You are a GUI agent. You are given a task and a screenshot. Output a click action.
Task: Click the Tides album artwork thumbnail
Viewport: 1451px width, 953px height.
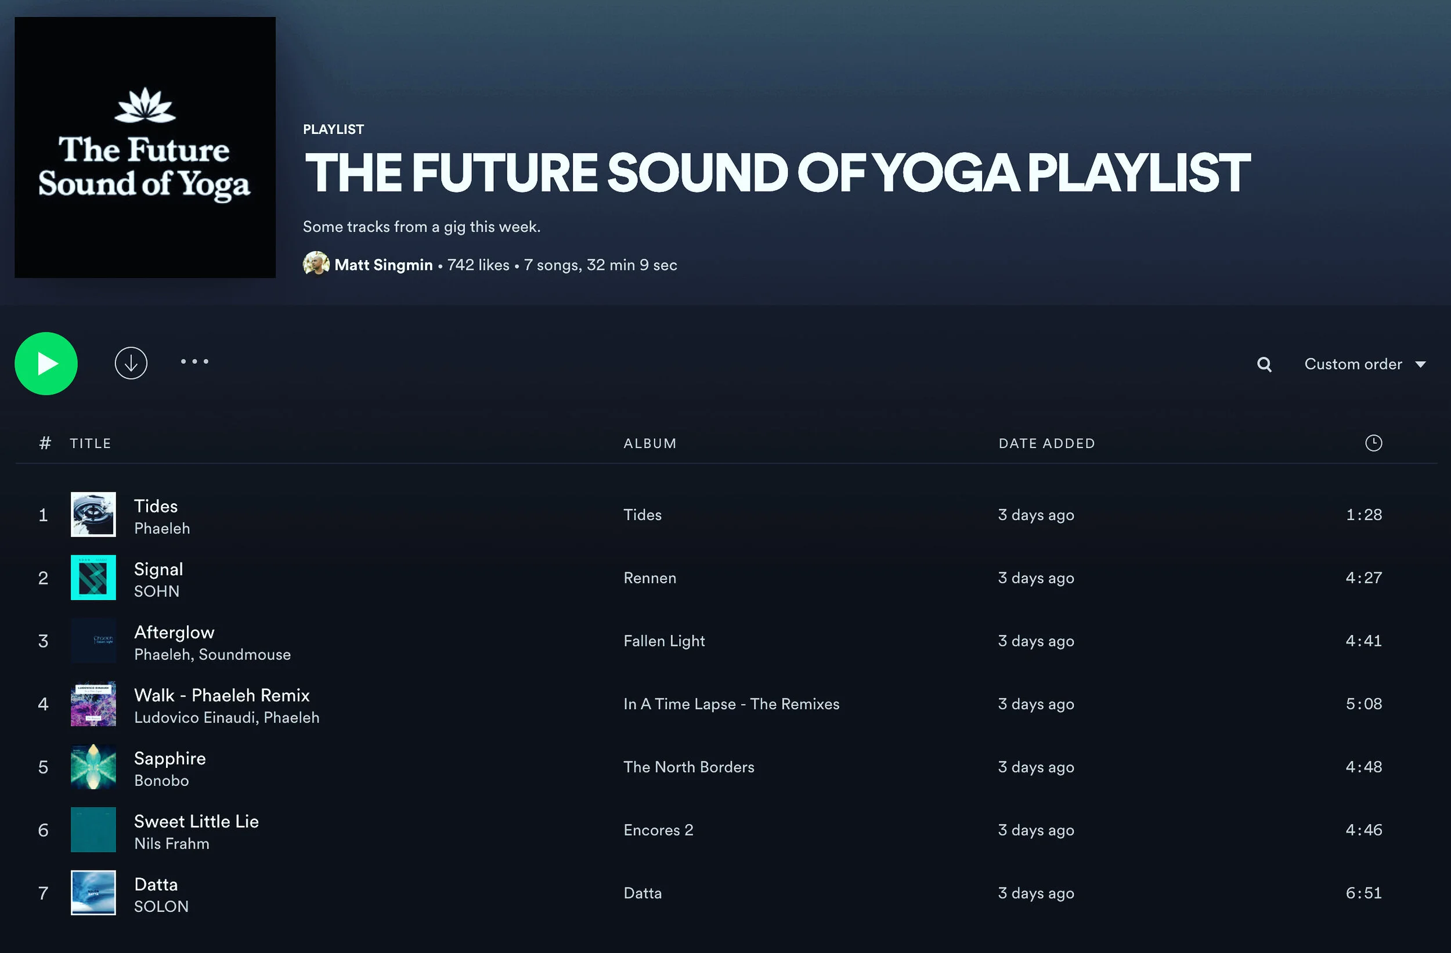click(93, 515)
